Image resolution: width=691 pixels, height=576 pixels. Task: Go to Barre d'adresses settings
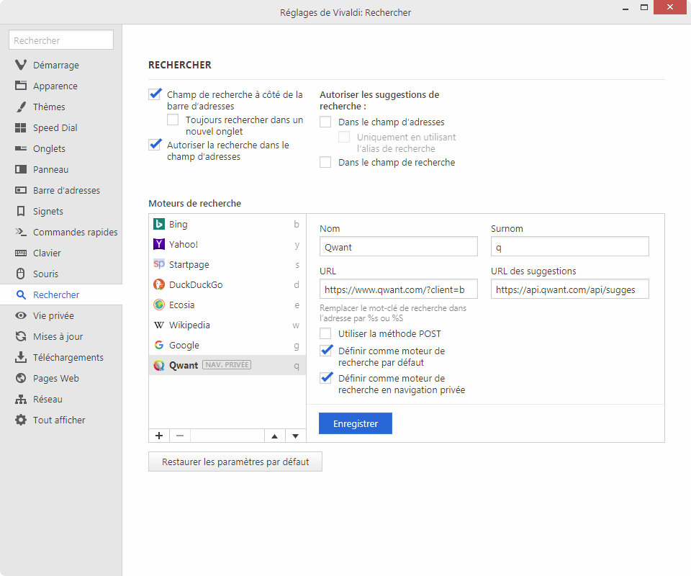[61, 190]
